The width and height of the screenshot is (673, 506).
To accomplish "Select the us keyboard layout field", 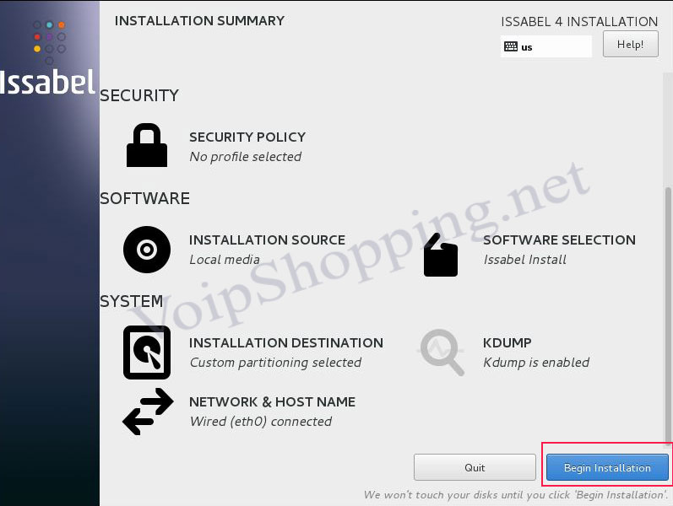I will click(x=546, y=46).
